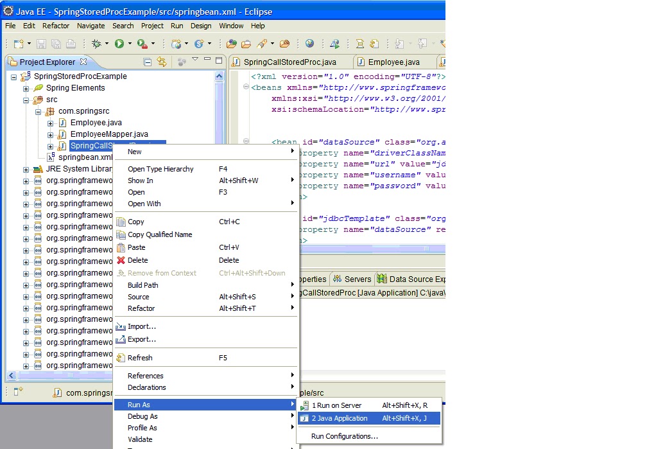Launch the program with the Run toolbar icon
Screen dimensions: 647x449
(120, 44)
